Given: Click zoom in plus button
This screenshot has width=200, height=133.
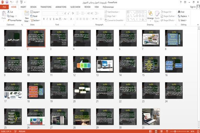Looking at the screenshot, I should coord(188,131).
